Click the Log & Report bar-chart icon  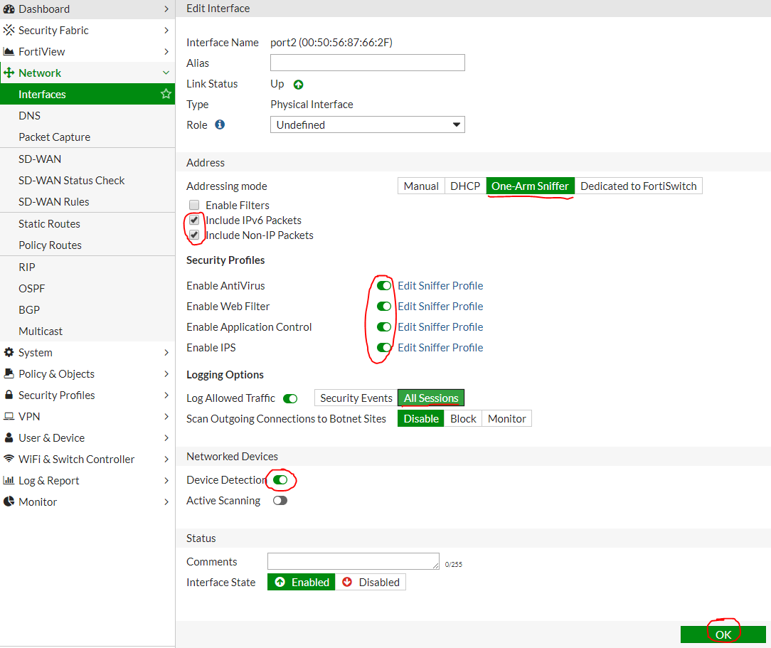9,480
